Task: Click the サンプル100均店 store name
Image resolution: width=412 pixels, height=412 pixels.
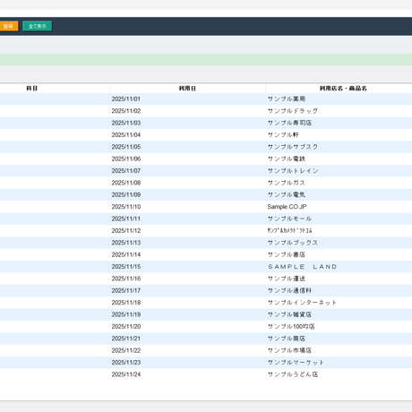Action: [x=291, y=327]
